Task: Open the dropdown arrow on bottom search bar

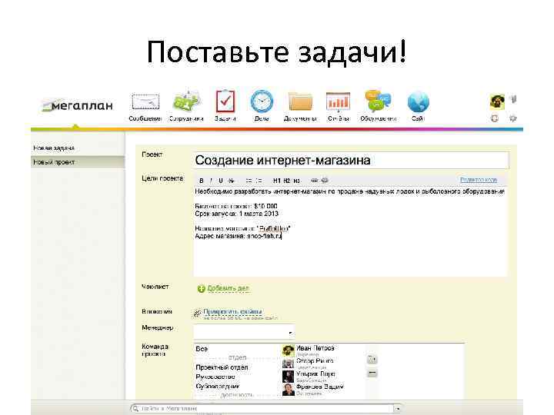Action: pos(398,408)
